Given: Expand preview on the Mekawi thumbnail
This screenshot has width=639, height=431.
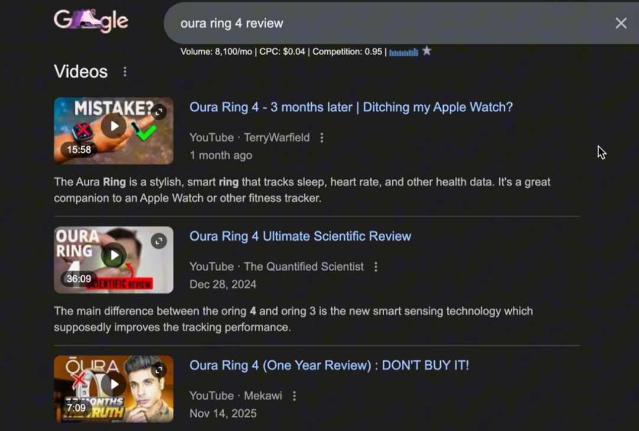Looking at the screenshot, I should (x=159, y=369).
